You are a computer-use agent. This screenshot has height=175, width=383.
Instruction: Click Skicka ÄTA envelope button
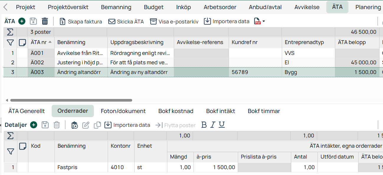tap(126, 21)
